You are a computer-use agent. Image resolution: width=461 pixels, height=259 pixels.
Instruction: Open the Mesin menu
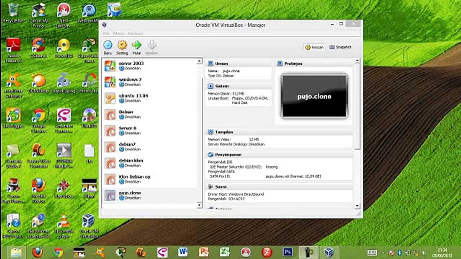(x=118, y=33)
